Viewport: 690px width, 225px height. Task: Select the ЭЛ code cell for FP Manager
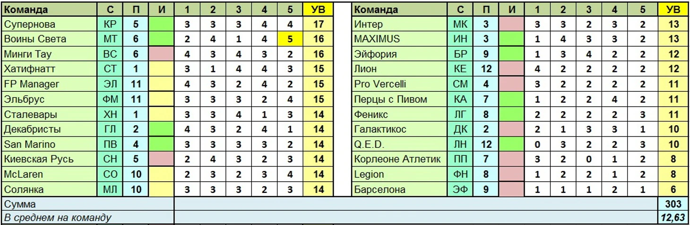coord(110,84)
